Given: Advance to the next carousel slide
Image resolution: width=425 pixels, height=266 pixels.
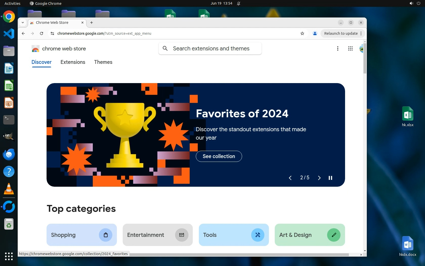Looking at the screenshot, I should pos(319,178).
